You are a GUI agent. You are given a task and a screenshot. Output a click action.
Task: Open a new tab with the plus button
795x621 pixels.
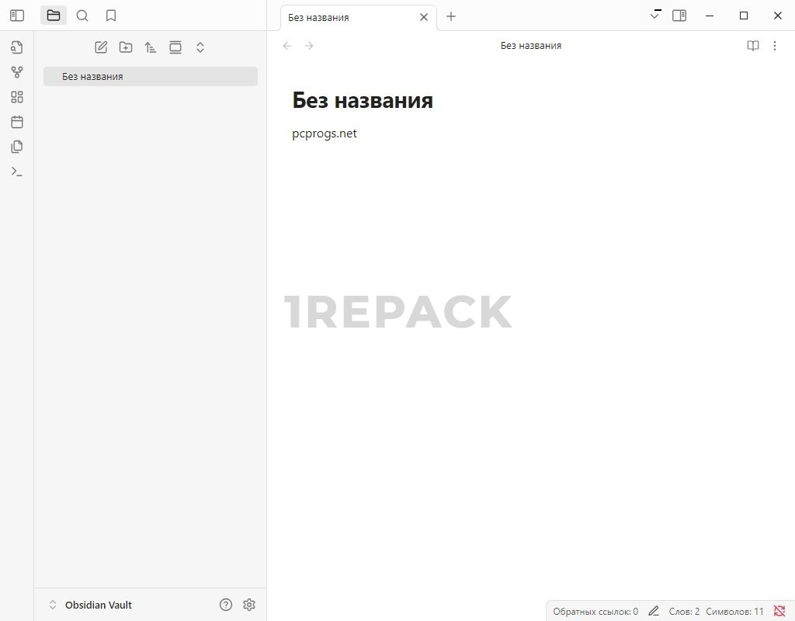coord(451,16)
